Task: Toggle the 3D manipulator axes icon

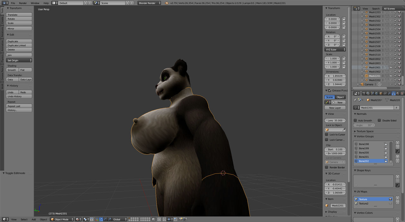Action: point(97,219)
